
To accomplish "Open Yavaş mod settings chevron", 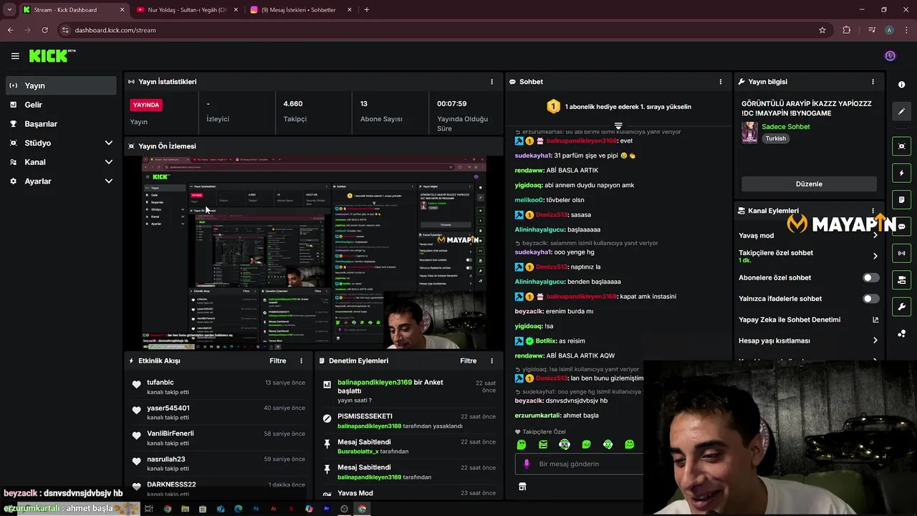I will [875, 235].
